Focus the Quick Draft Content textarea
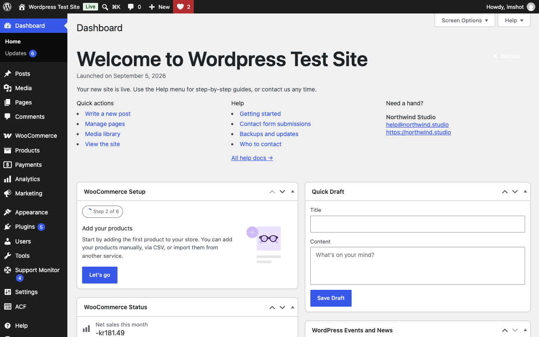This screenshot has height=337, width=539. (x=418, y=266)
